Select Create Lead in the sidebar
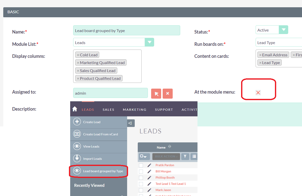Image resolution: width=302 pixels, height=196 pixels. click(98, 122)
